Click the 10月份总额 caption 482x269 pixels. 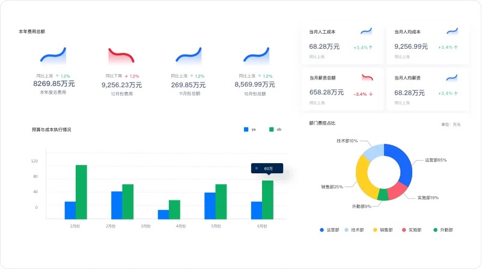click(255, 93)
